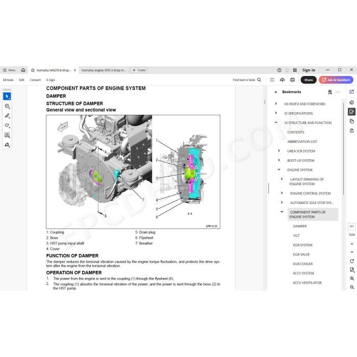Switch to Komatsu engine 107E-3 tab
This screenshot has height=357, width=357.
click(x=104, y=70)
